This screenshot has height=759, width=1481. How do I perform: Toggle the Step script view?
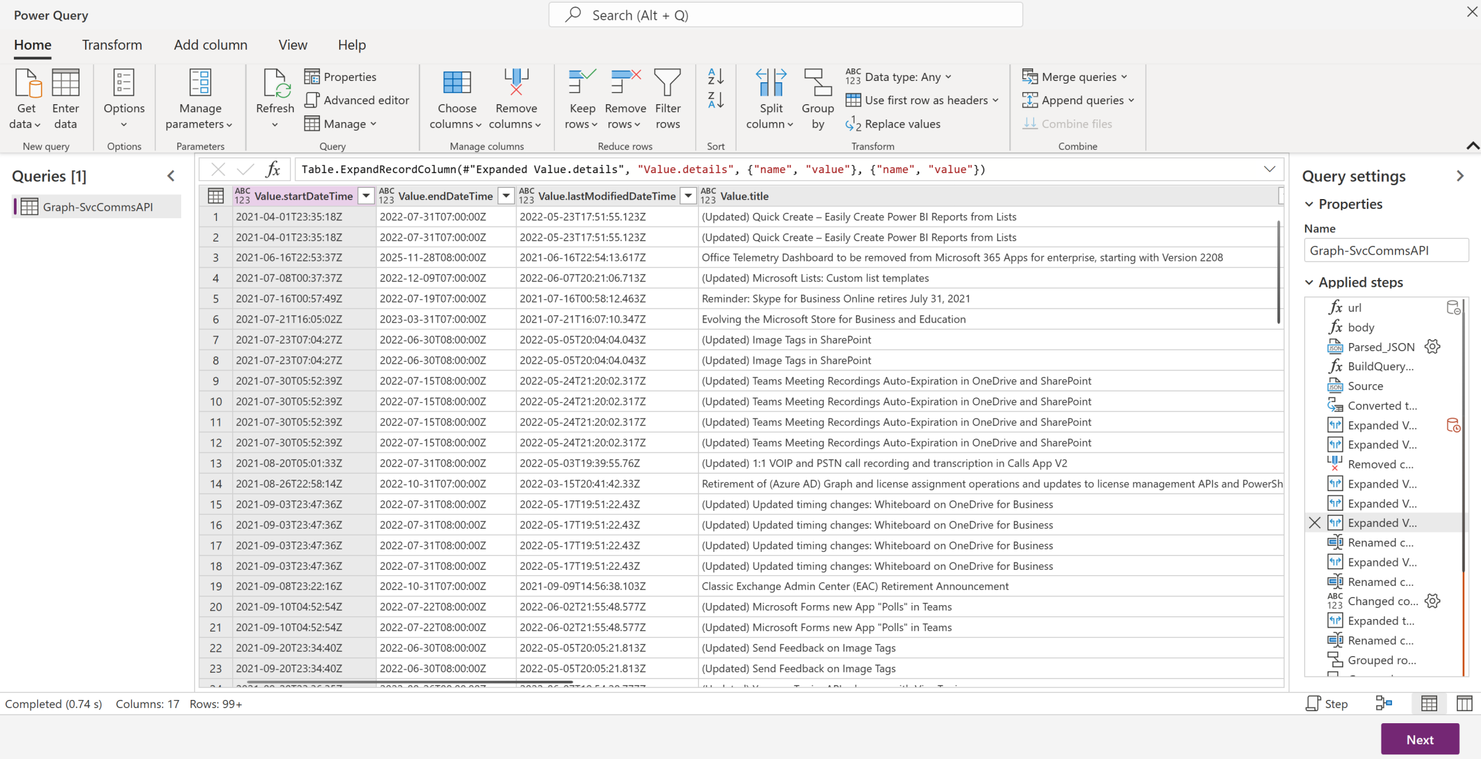pyautogui.click(x=1326, y=704)
